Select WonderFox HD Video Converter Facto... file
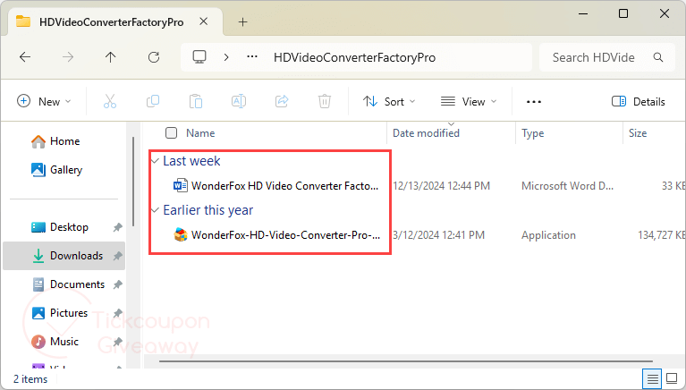 284,186
